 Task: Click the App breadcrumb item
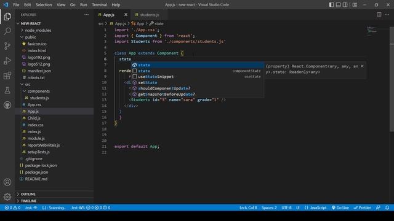(138, 23)
